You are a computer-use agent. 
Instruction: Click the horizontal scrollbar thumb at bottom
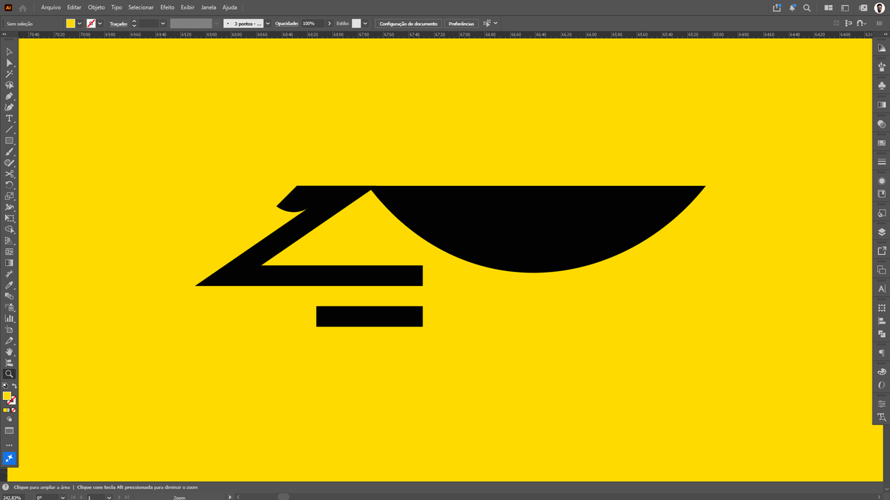283,497
